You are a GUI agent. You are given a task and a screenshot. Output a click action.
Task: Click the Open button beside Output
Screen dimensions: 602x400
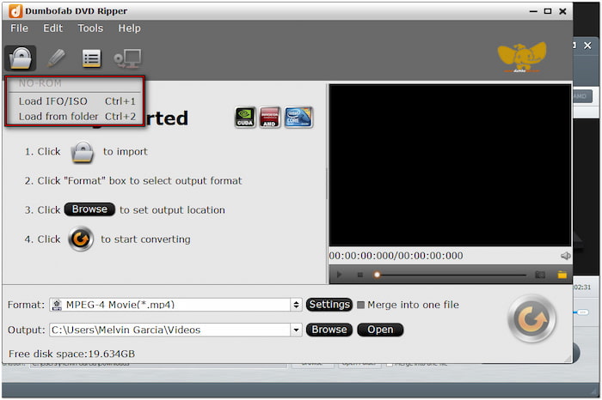(x=380, y=330)
